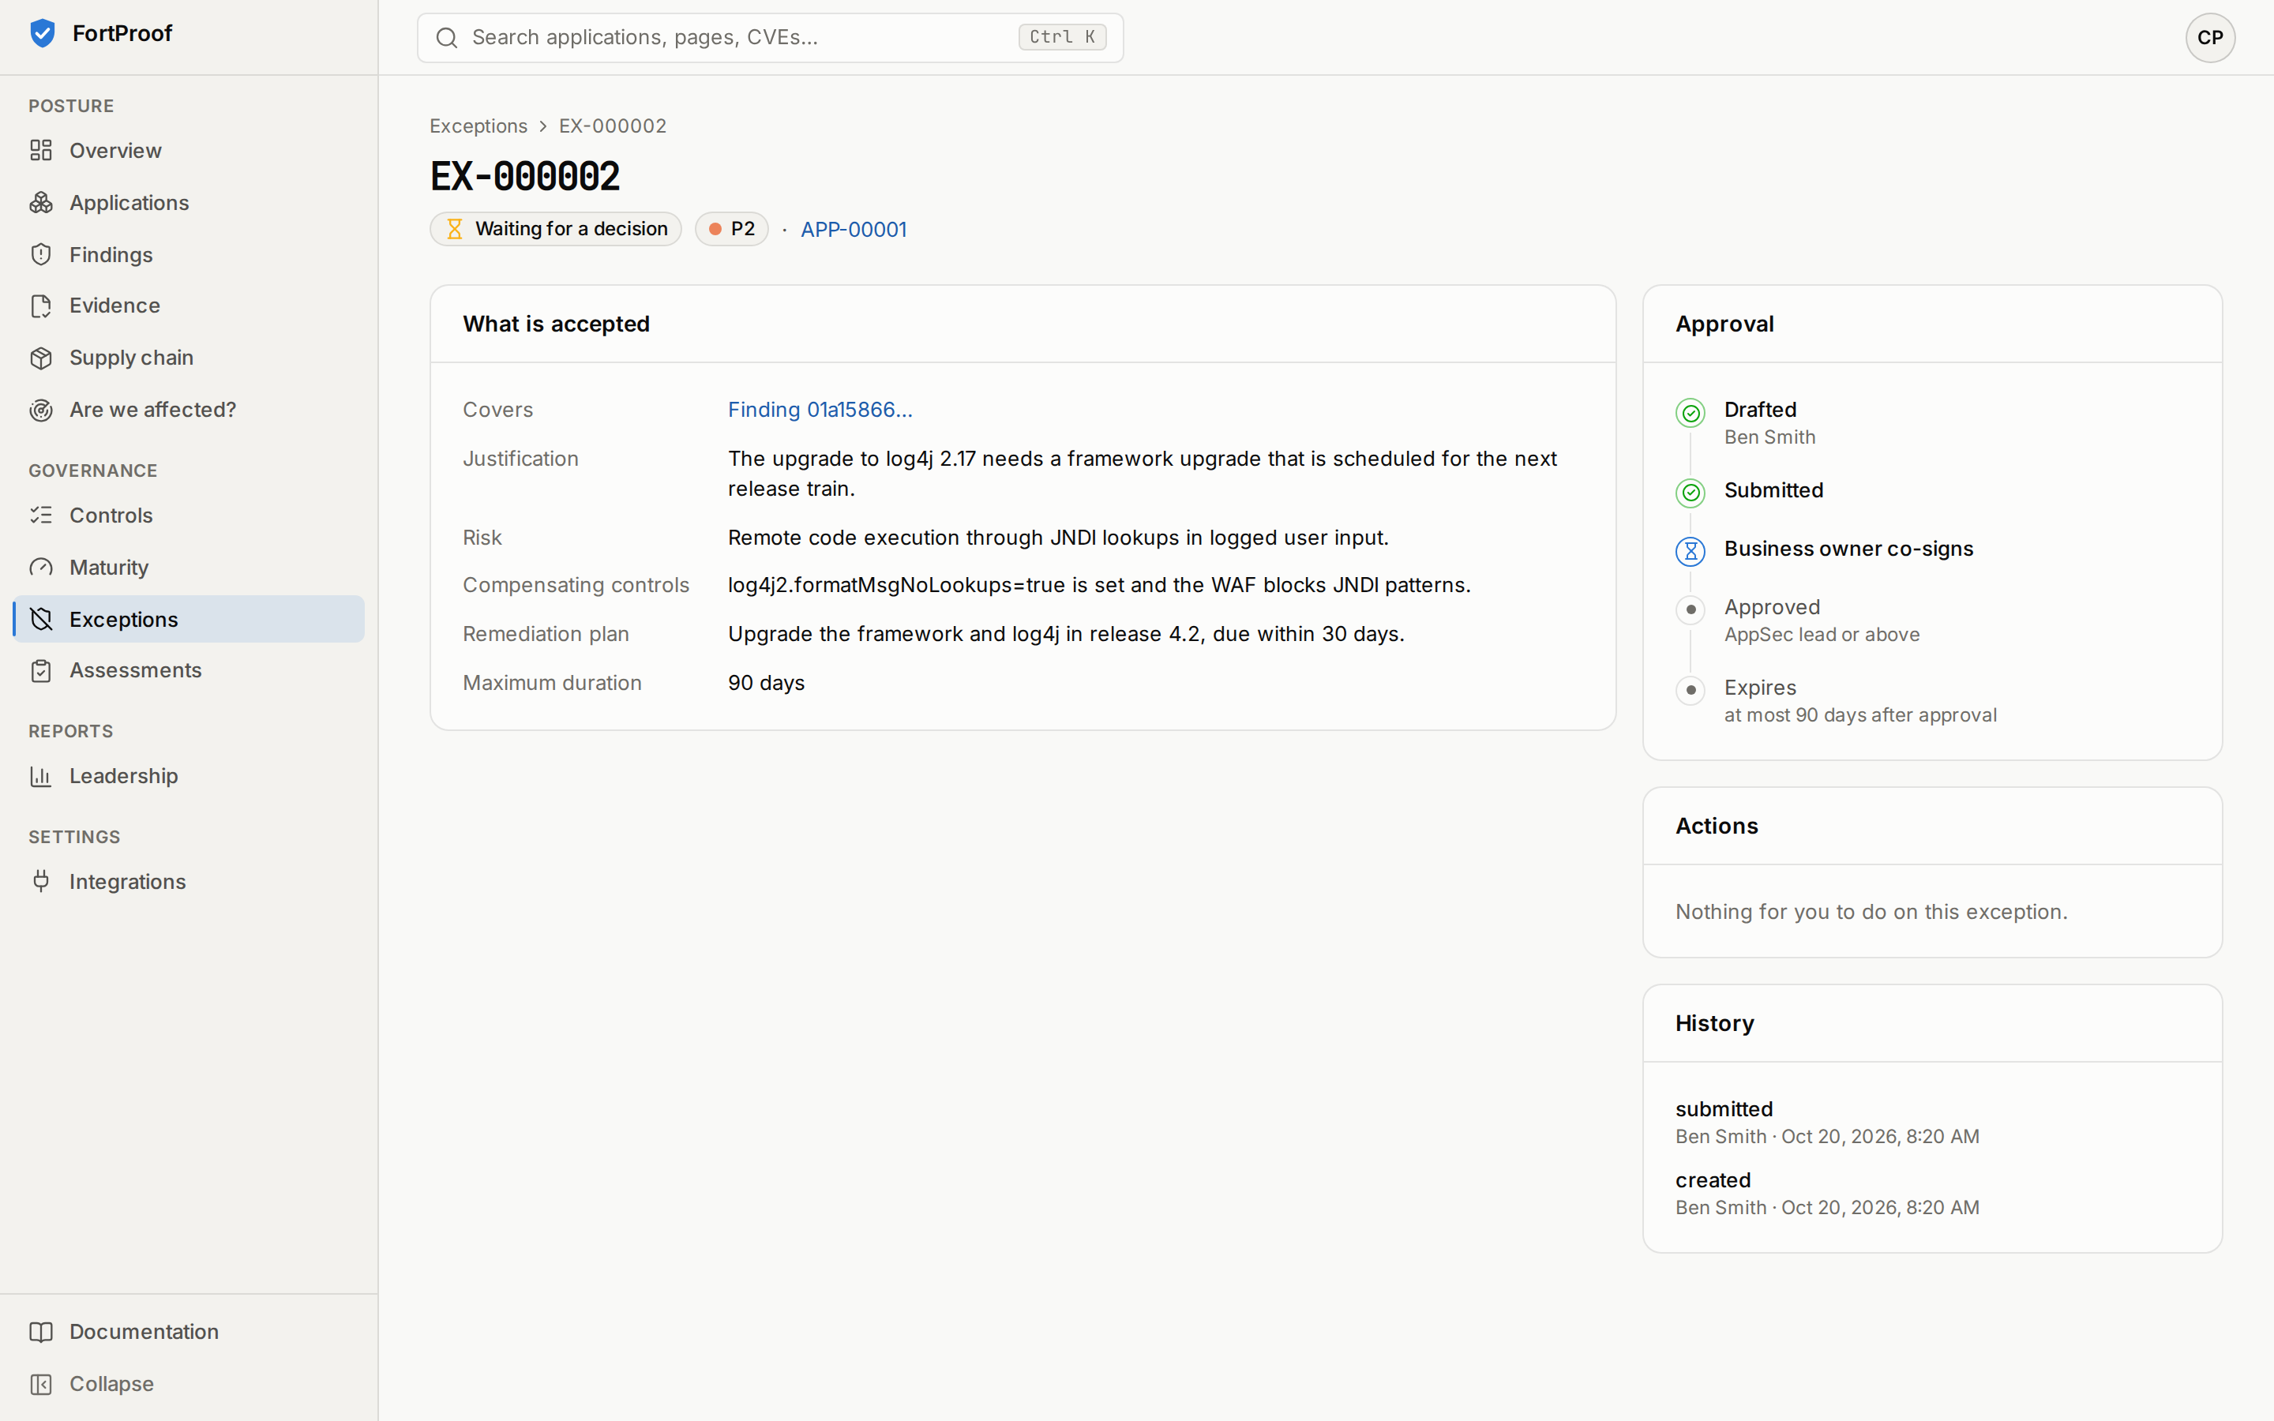Click the Are we affected radar icon
This screenshot has height=1421, width=2274.
(40, 410)
